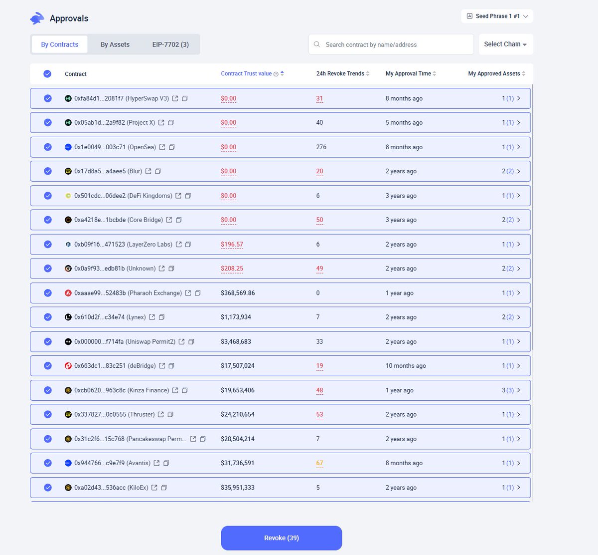Open Pharaoh Exchange contract external link icon
Image resolution: width=598 pixels, height=555 pixels.
pos(188,293)
